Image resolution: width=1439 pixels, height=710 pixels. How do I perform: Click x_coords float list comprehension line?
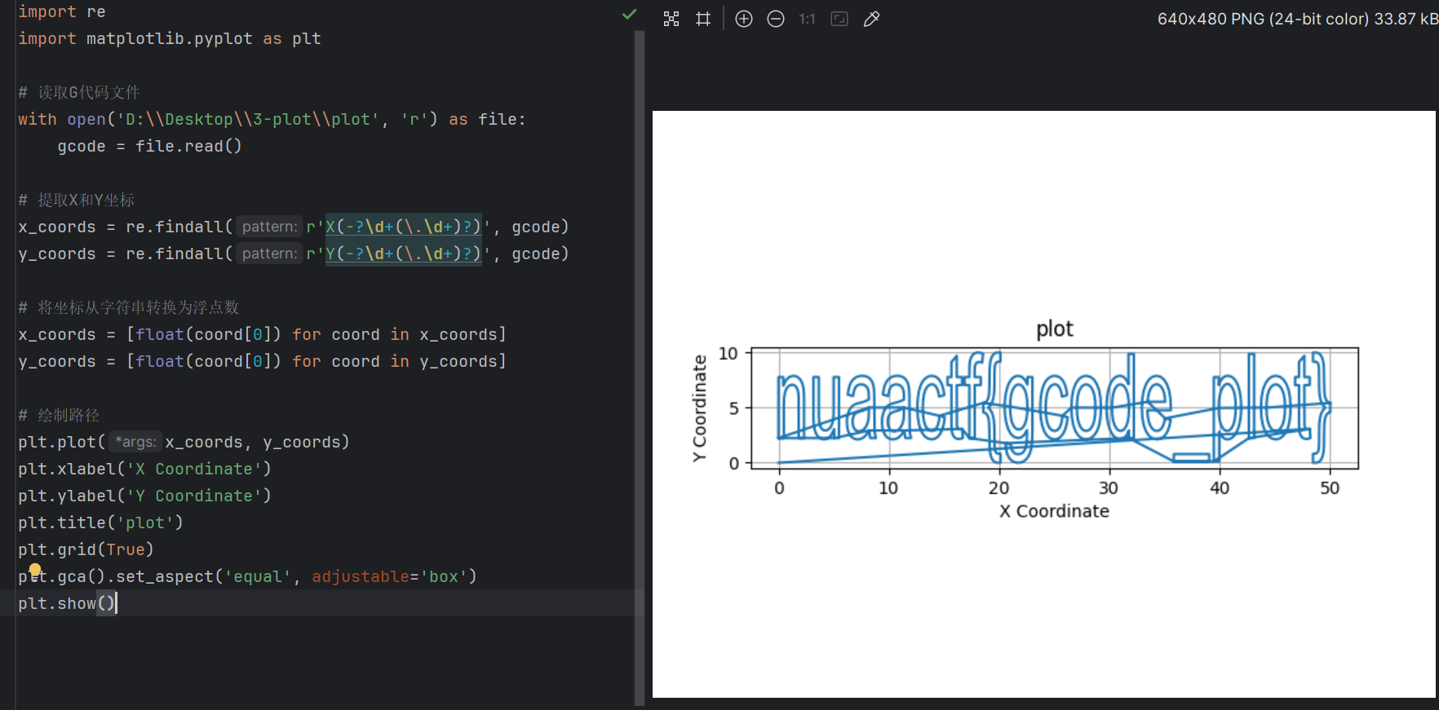262,334
